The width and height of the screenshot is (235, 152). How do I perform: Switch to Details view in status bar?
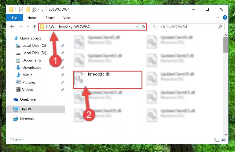(x=217, y=140)
